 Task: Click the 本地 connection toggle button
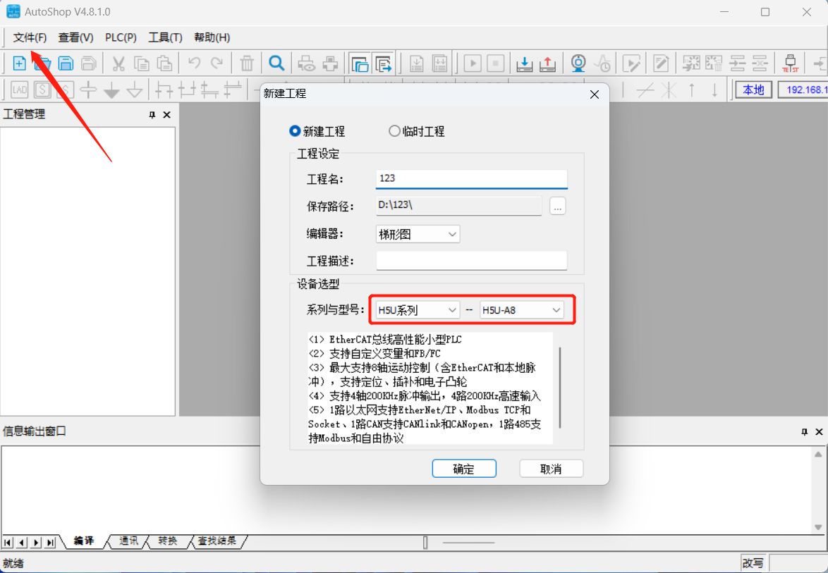(753, 90)
